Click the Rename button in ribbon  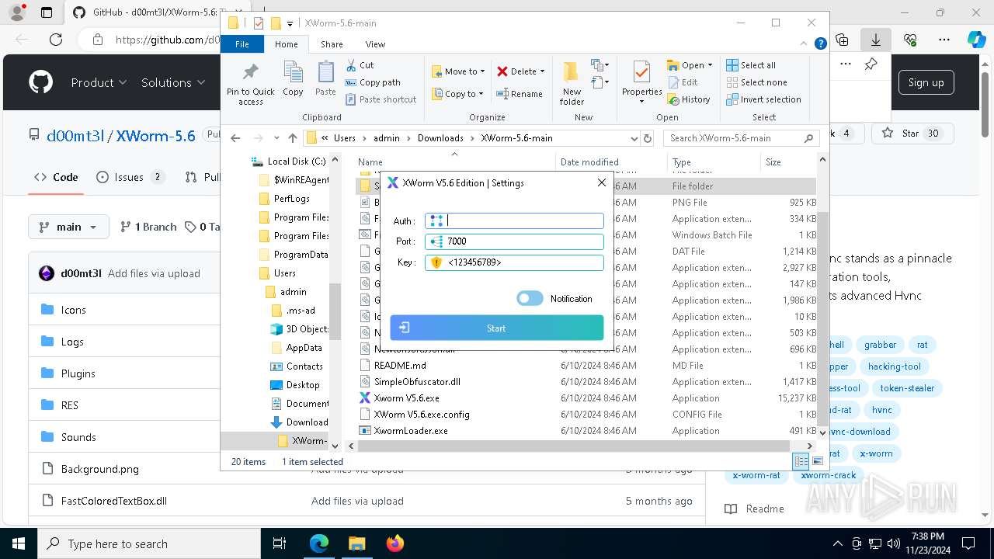(x=520, y=94)
